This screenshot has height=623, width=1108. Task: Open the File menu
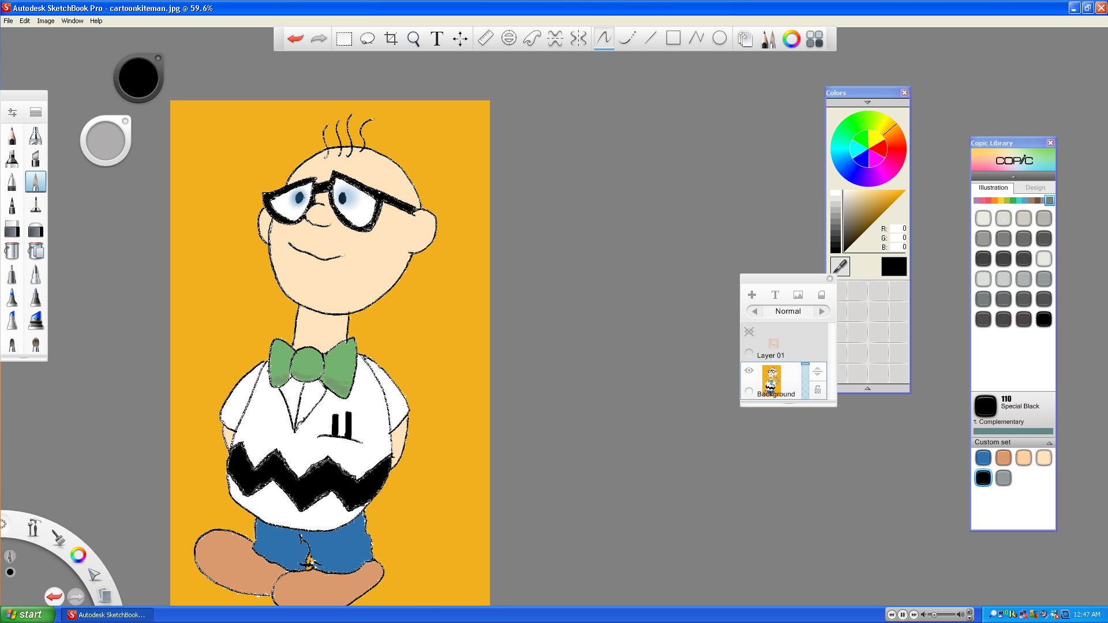8,21
